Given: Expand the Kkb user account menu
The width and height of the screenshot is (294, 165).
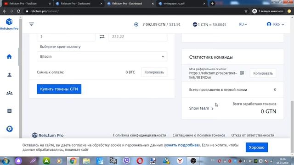Looking at the screenshot, I should click(275, 24).
